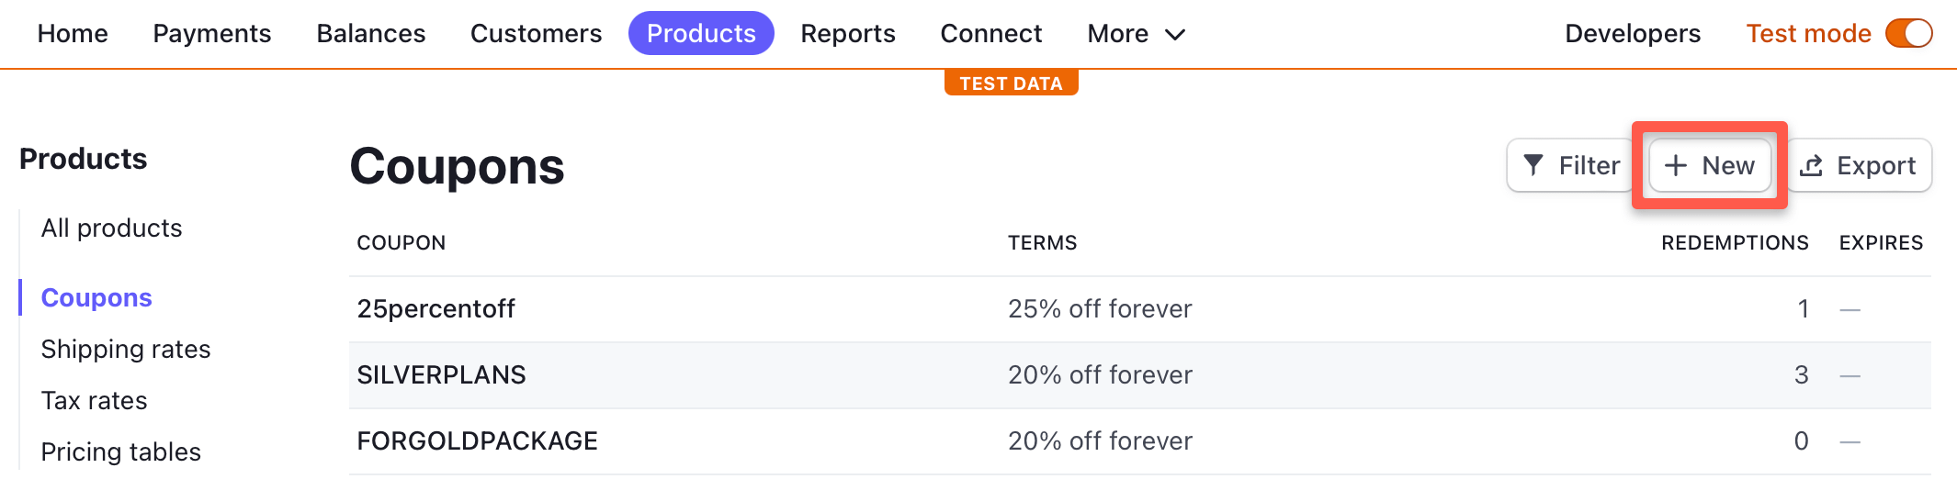
Task: Open the Balances section
Action: point(371,34)
